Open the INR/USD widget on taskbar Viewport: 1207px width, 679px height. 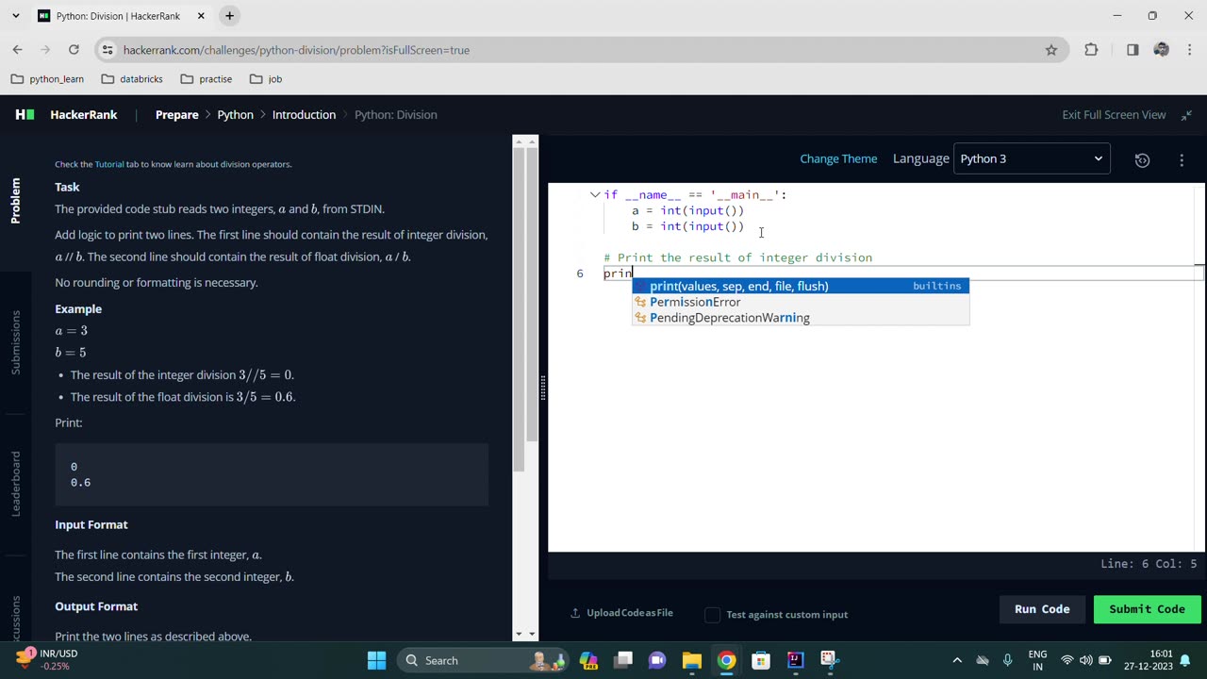[46, 660]
